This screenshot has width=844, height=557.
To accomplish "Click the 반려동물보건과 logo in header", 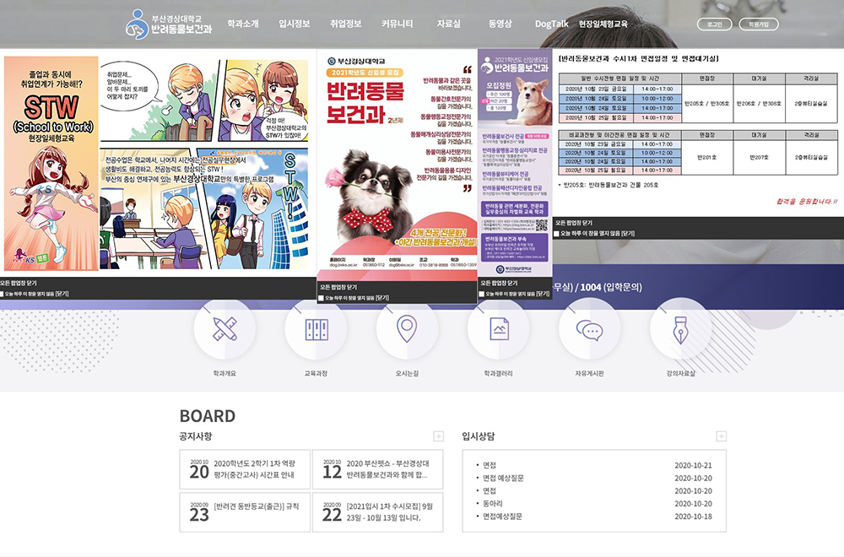I will point(169,24).
